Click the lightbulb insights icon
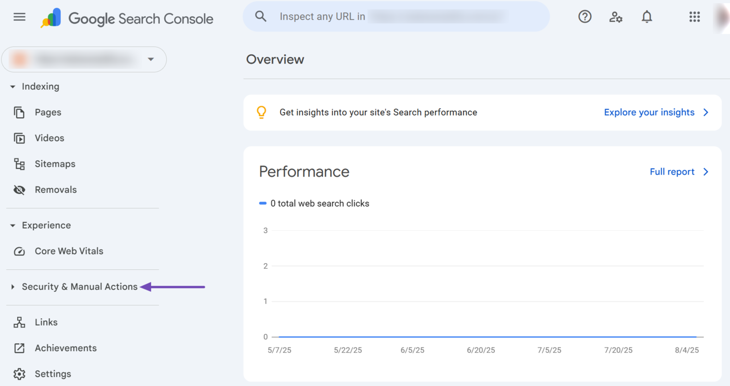 point(262,113)
